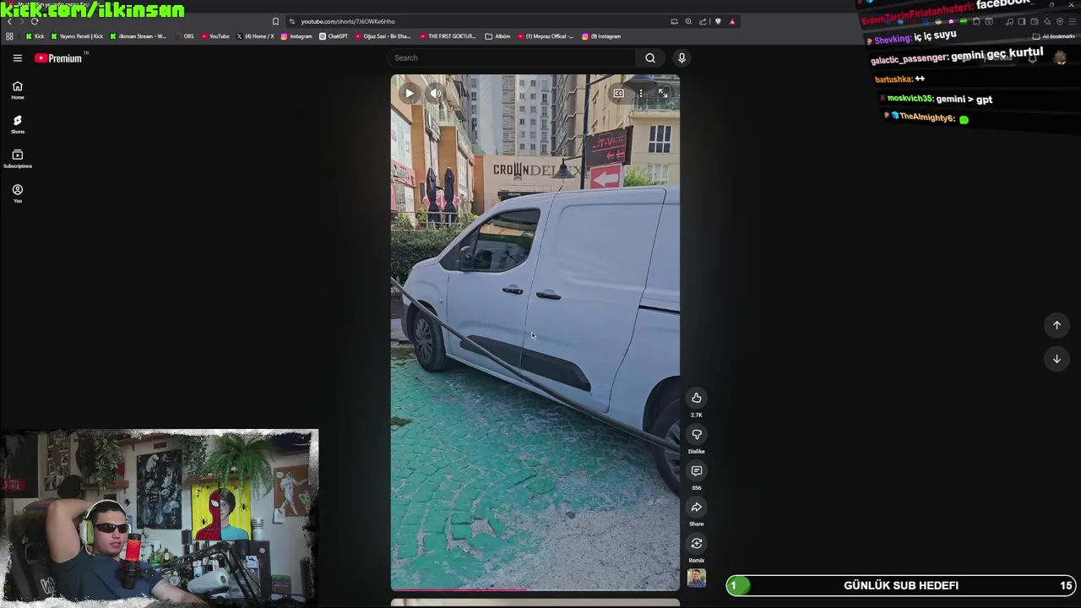This screenshot has height=608, width=1081.
Task: Open the ilkinsan Stream bookmark
Action: (x=138, y=36)
